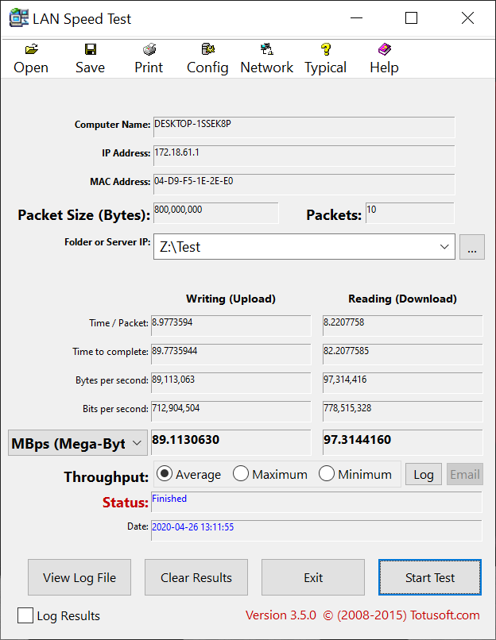Expand the Folder or Server IP dropdown
This screenshot has width=496, height=640.
(444, 246)
